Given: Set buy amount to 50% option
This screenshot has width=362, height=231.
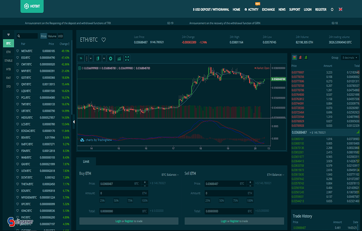Looking at the screenshot, I should tap(116, 200).
